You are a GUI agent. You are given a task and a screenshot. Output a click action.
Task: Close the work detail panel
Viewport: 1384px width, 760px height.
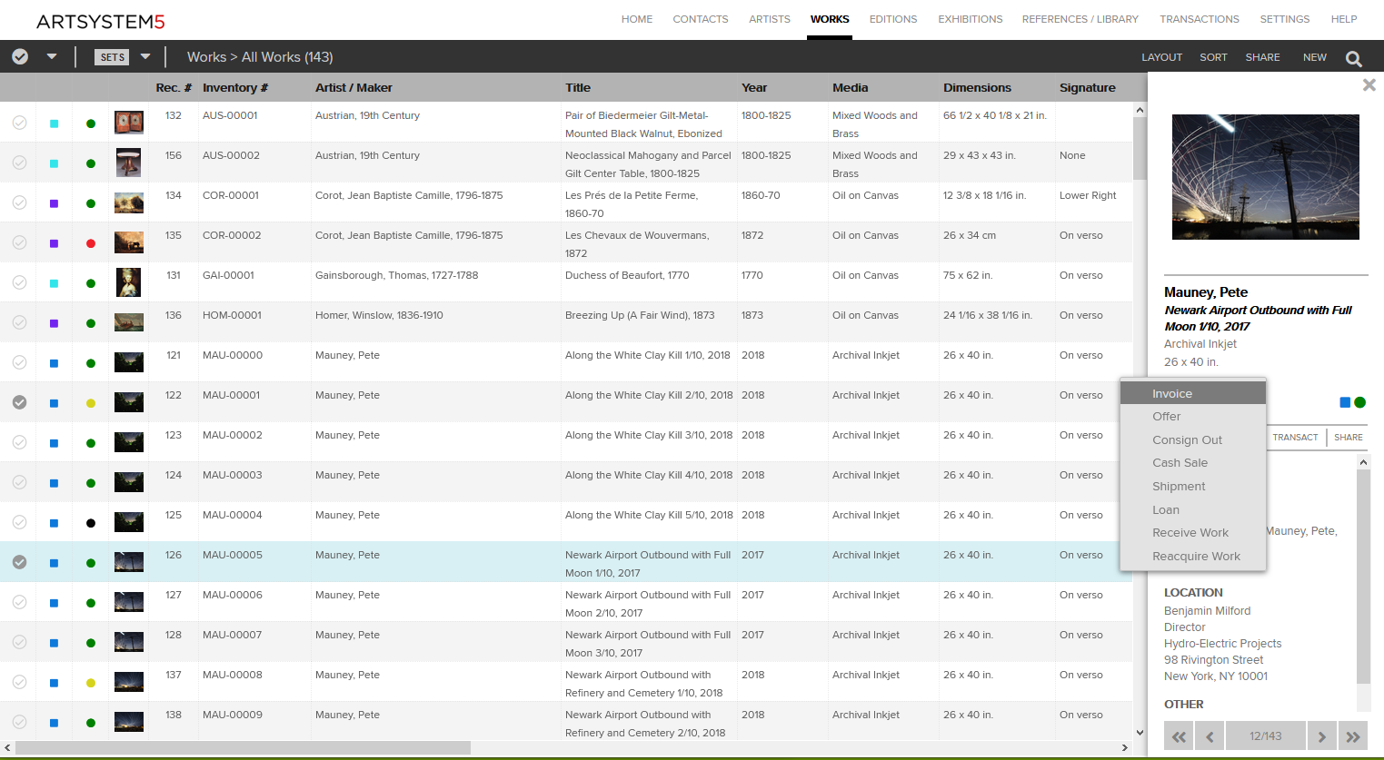(x=1369, y=84)
